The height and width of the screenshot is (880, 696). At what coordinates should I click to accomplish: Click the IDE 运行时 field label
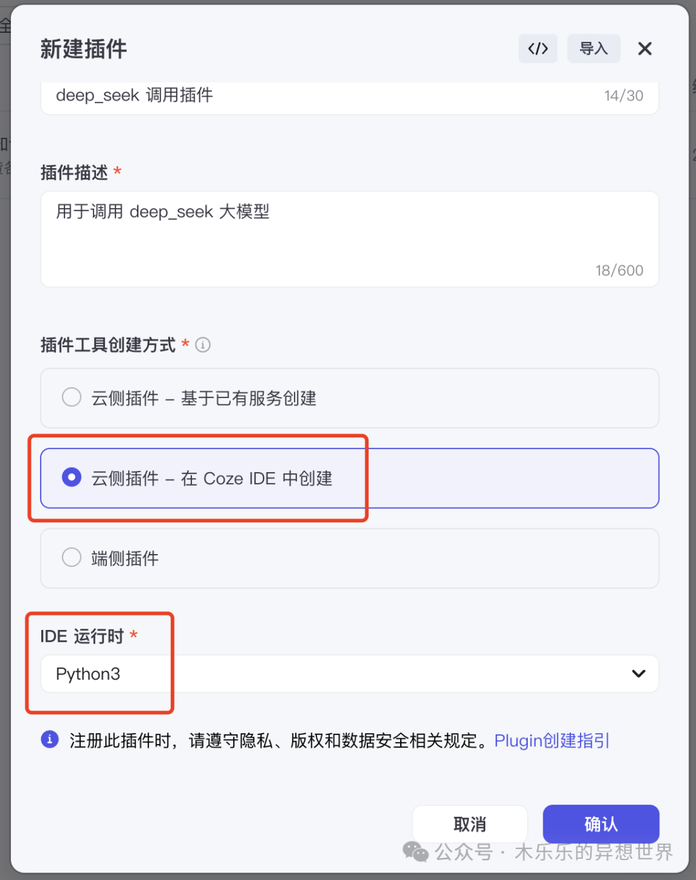82,636
